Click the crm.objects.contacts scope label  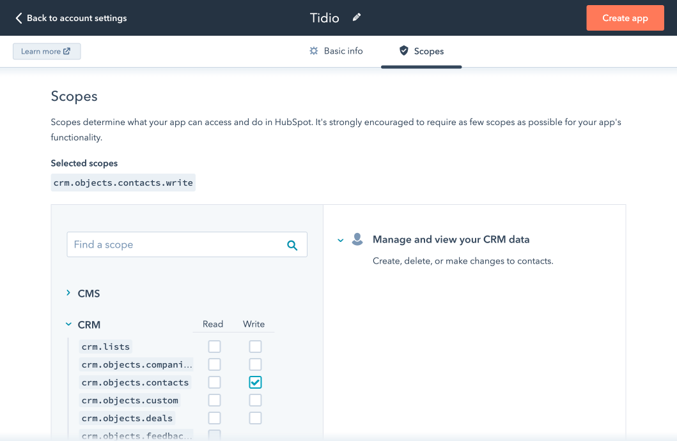(x=135, y=382)
